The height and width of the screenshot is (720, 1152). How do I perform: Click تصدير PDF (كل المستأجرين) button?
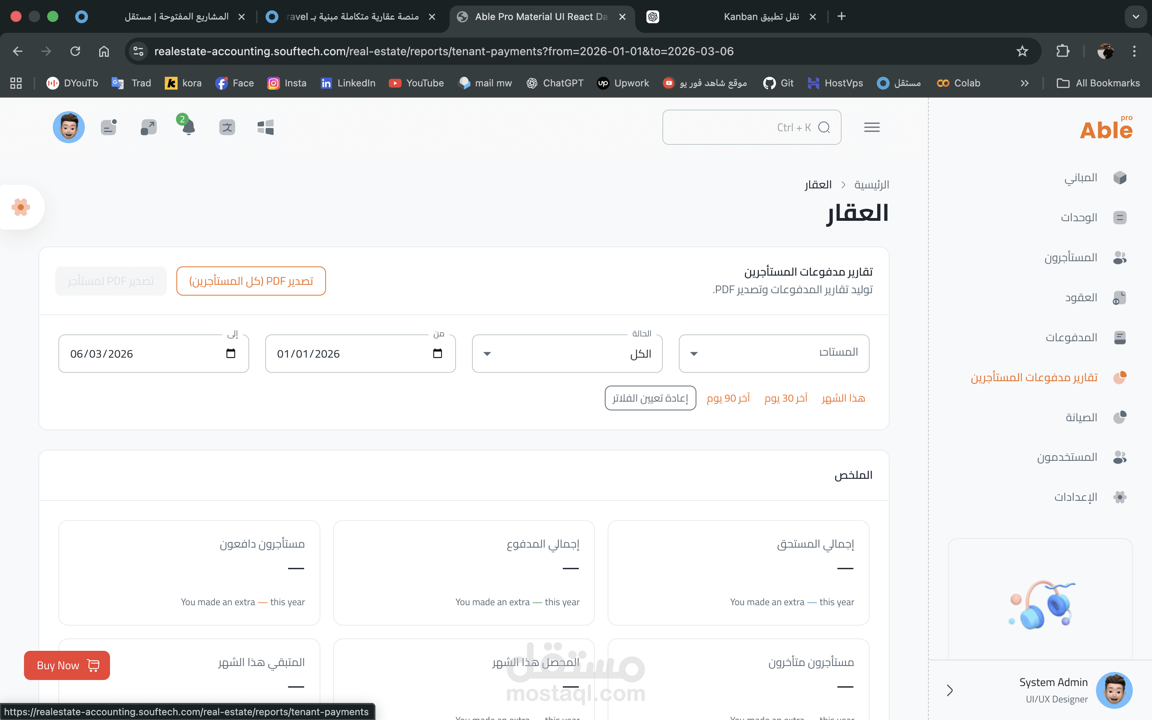251,281
